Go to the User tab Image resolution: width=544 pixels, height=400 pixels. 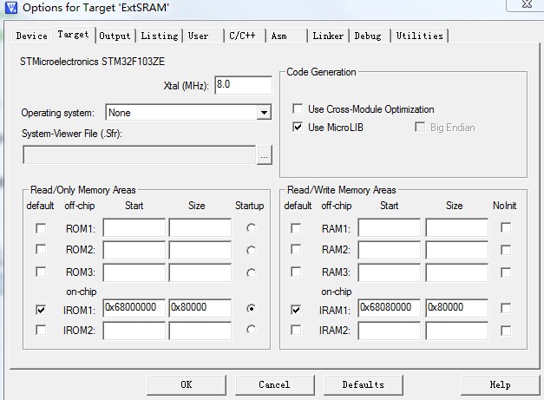pyautogui.click(x=203, y=36)
